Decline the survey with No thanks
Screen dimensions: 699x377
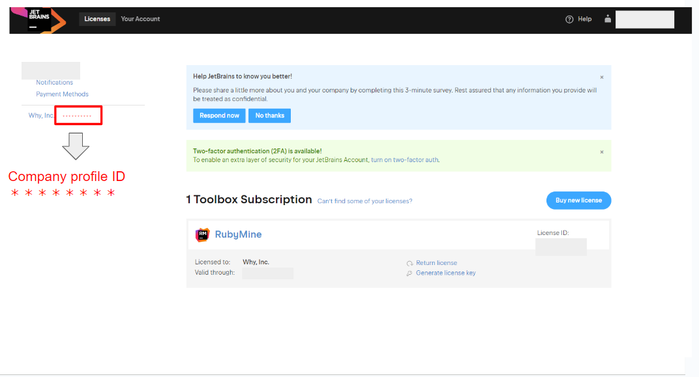coord(270,116)
